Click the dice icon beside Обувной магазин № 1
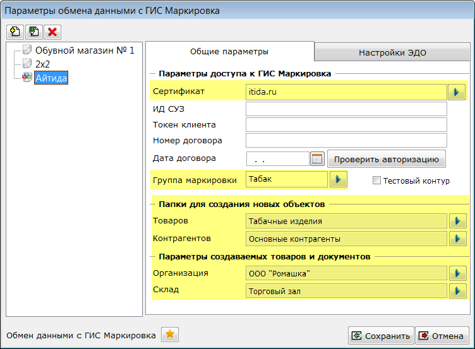Viewport: 475px width, 349px height. (27, 50)
